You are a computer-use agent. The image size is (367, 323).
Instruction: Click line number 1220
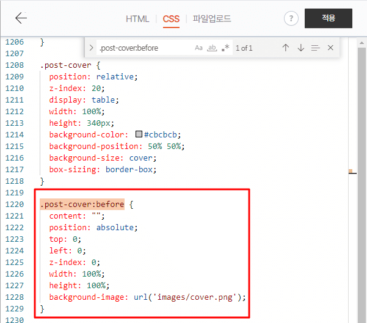tap(15, 205)
